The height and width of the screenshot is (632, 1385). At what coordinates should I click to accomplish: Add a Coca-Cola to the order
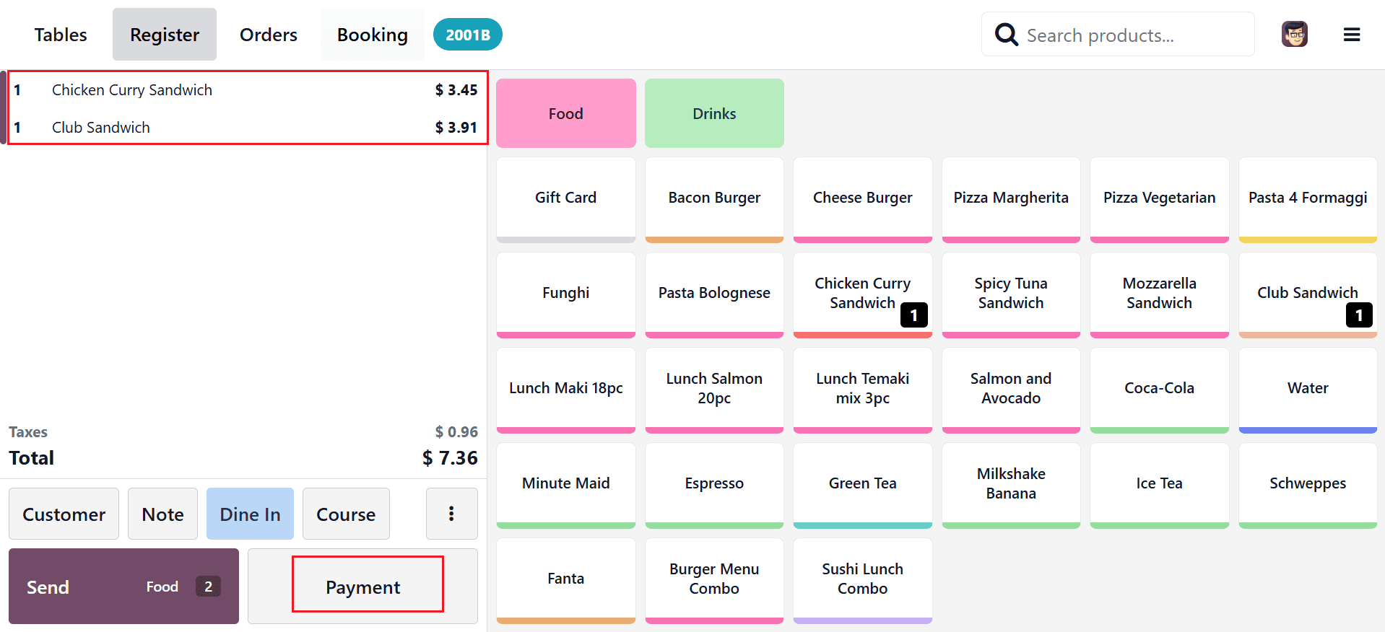pyautogui.click(x=1159, y=387)
